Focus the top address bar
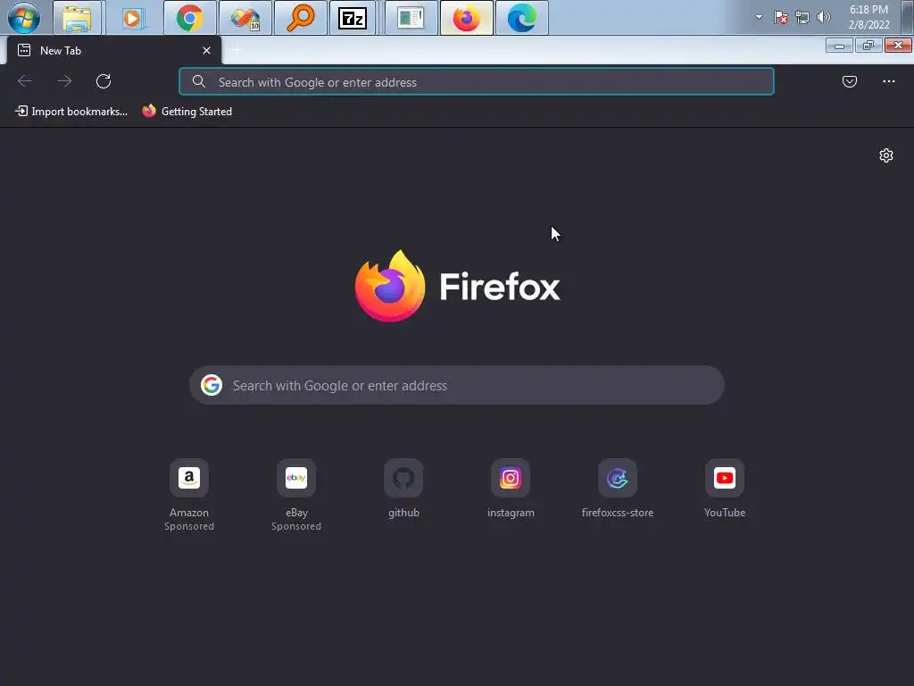Screen dimensions: 914x686 pos(477,81)
